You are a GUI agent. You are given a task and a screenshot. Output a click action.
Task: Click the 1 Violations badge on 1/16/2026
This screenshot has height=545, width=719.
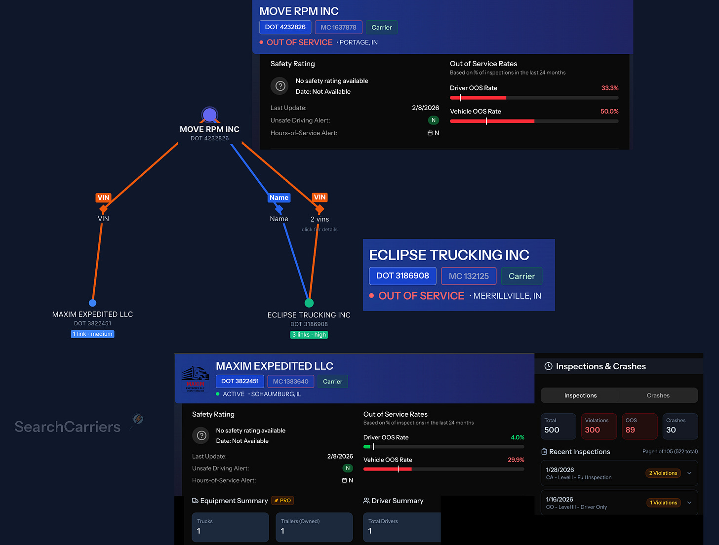tap(664, 503)
